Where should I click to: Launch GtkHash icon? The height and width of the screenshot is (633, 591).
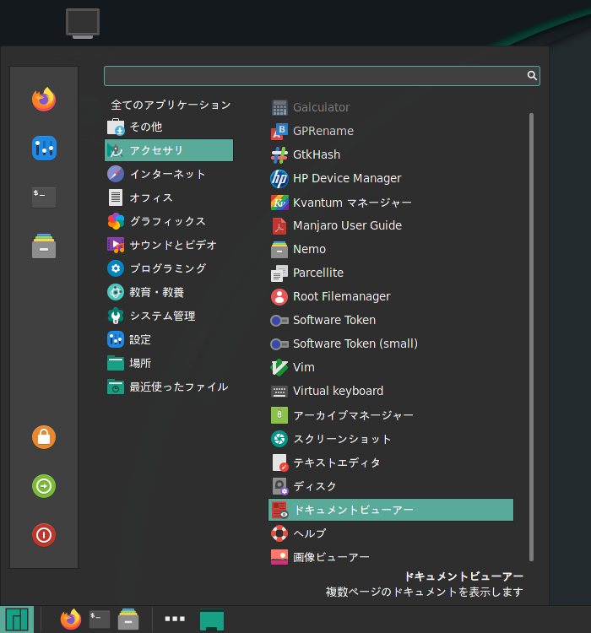(279, 154)
